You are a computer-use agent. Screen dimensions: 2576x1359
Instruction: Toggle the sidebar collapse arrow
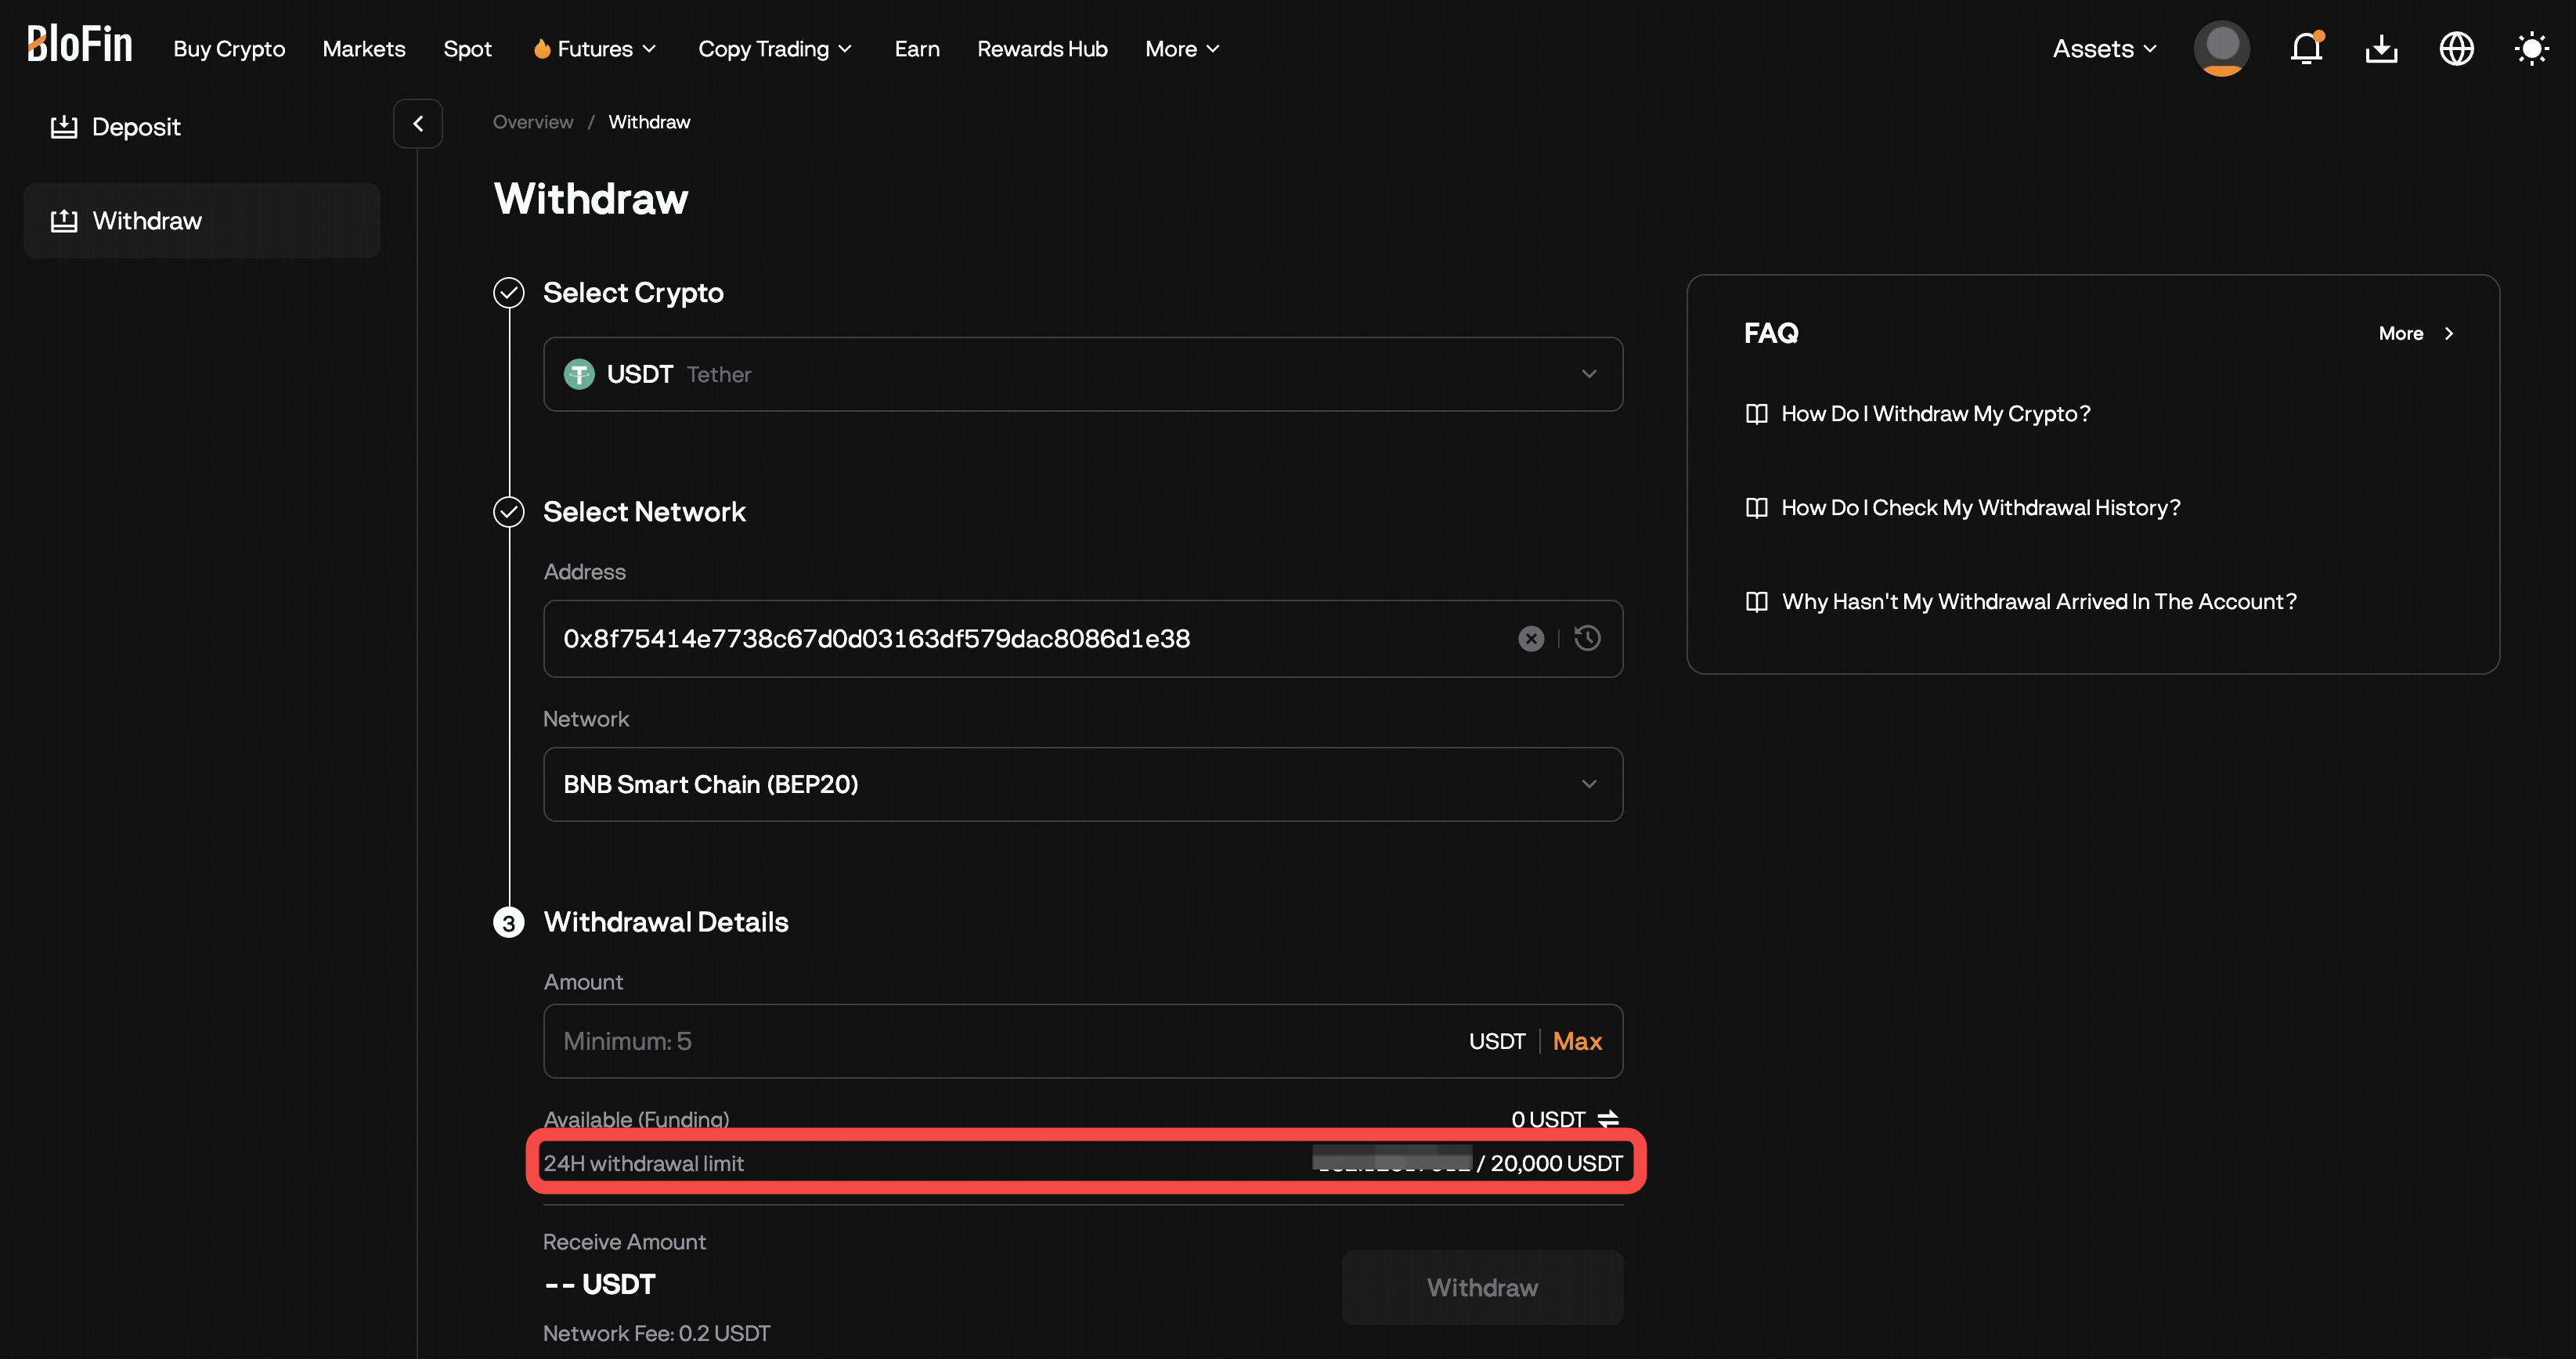tap(418, 123)
